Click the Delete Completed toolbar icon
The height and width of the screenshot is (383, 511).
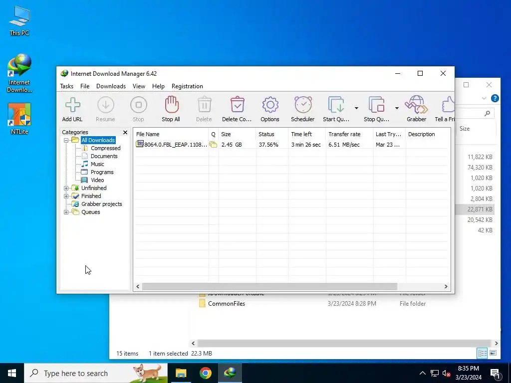tap(237, 105)
